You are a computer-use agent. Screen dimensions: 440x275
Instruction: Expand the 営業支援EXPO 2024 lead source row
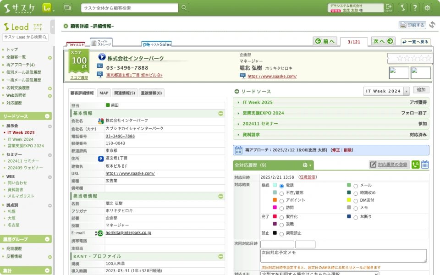point(331,113)
